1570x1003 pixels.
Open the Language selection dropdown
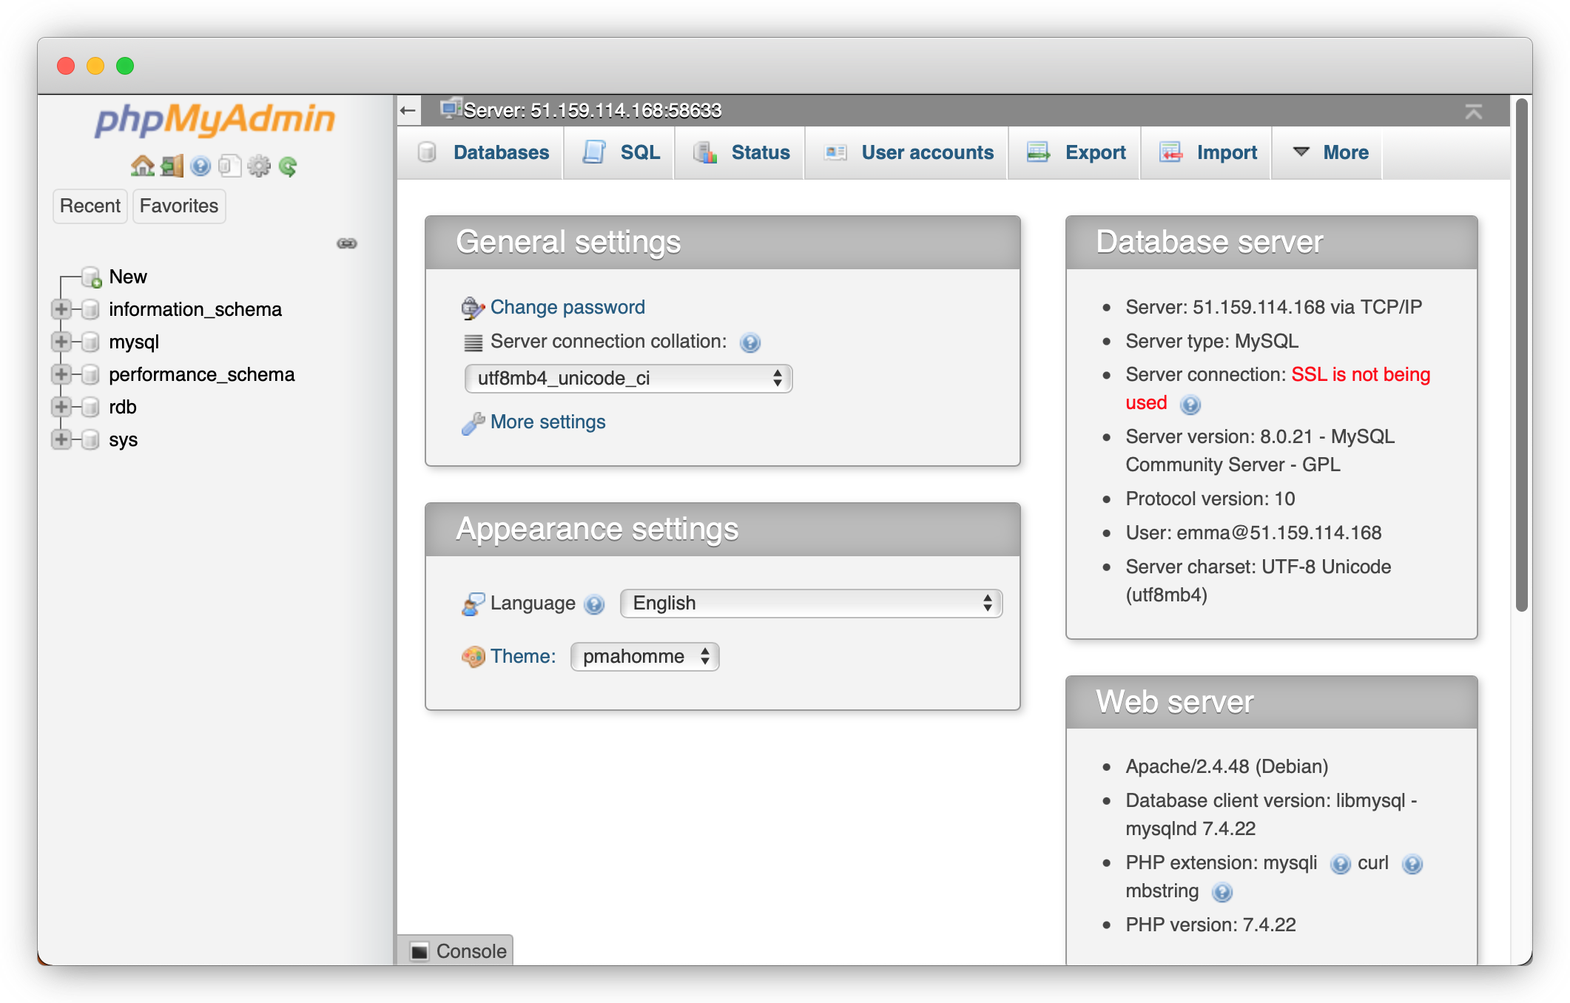pyautogui.click(x=811, y=604)
